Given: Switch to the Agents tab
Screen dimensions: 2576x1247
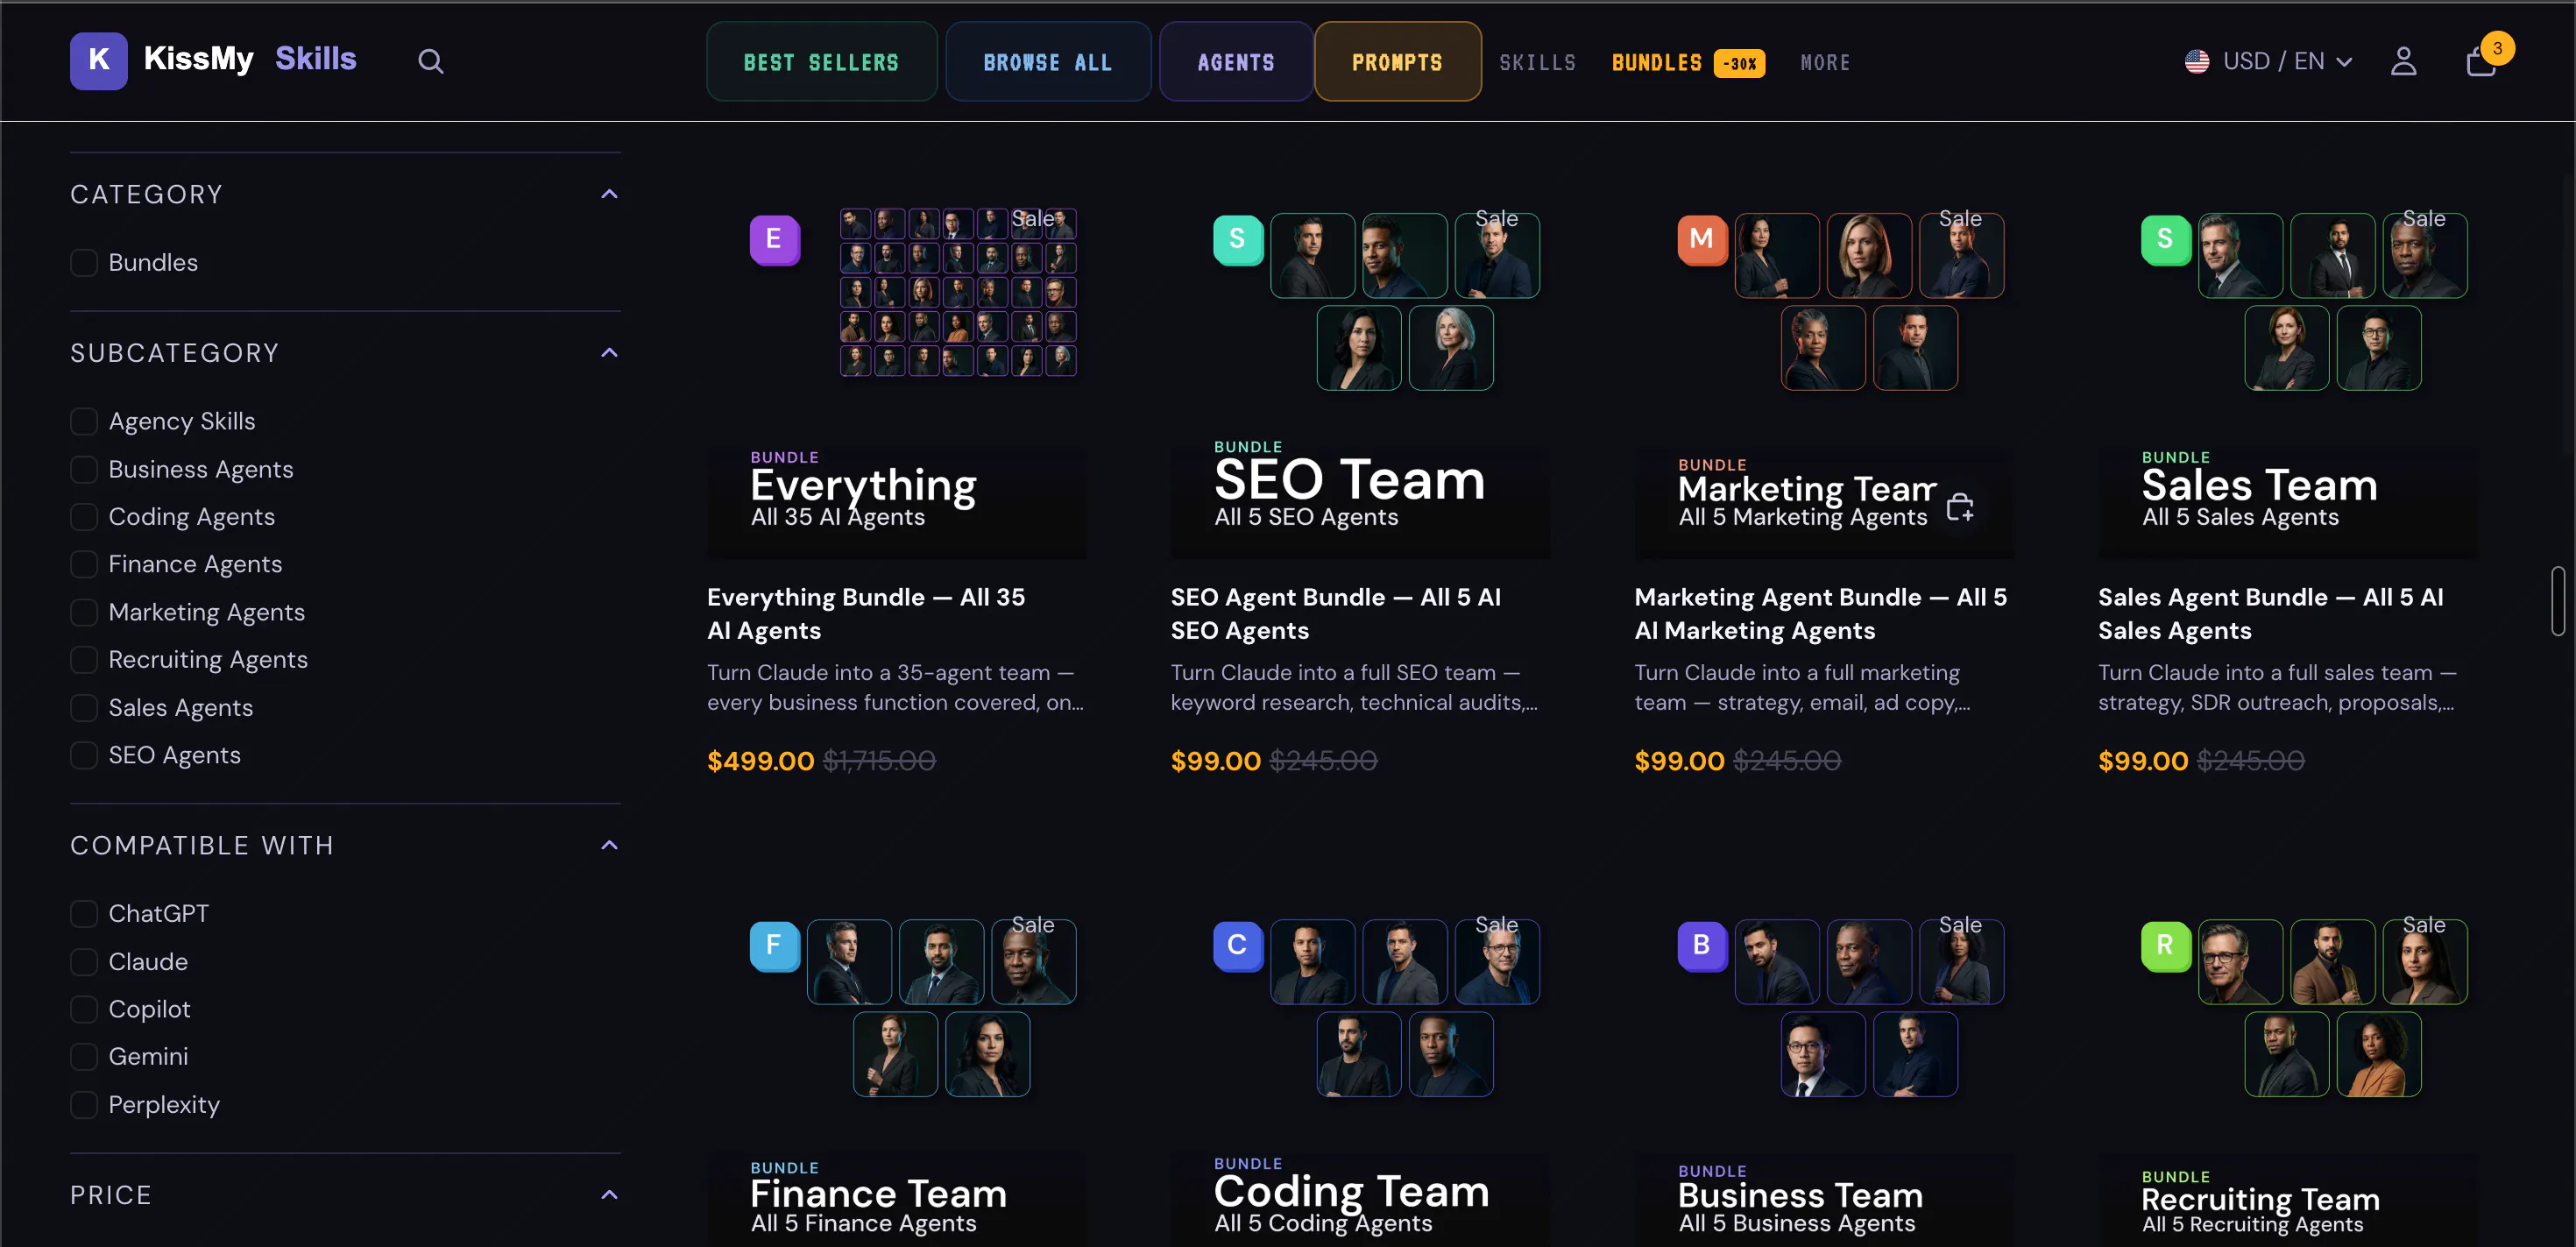Looking at the screenshot, I should click(x=1236, y=62).
